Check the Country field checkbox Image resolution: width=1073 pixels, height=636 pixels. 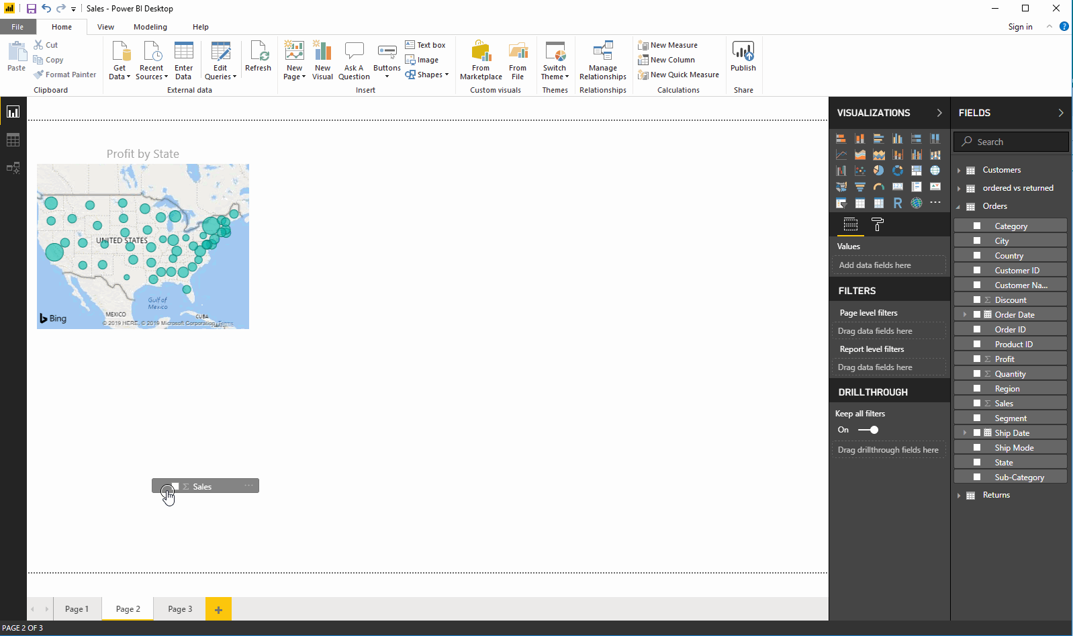click(x=977, y=255)
